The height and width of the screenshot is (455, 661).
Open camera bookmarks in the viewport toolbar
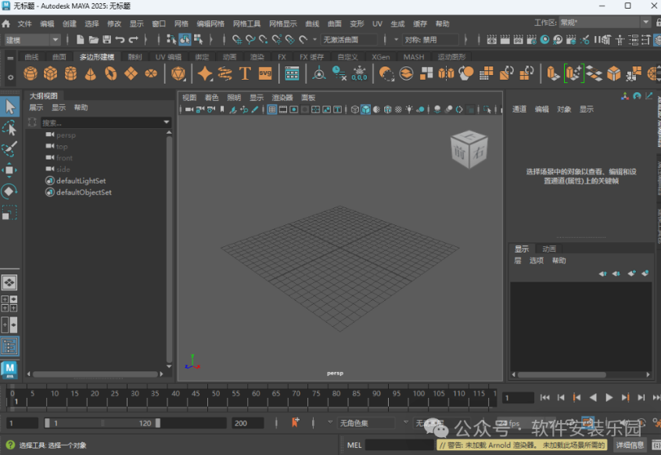coord(222,109)
